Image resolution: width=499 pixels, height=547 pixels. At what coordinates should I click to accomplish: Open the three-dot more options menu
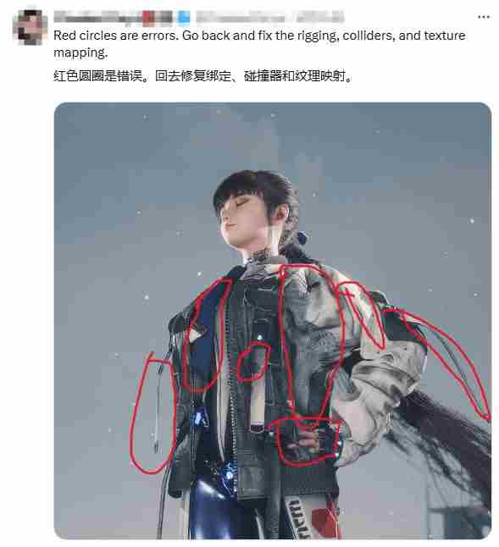[x=483, y=17]
